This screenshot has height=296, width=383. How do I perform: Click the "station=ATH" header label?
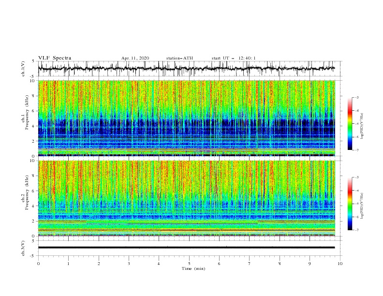point(179,58)
